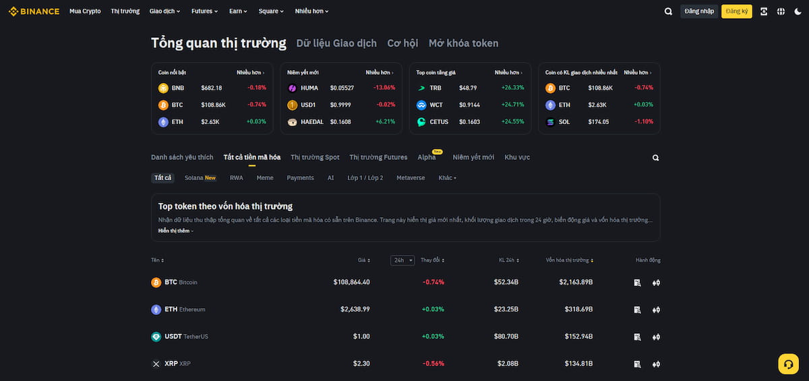Click BNB coin icon in featured coins

click(163, 88)
